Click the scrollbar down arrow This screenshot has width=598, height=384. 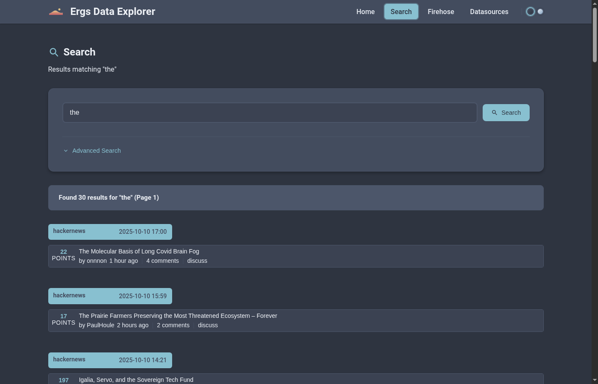[595, 380]
